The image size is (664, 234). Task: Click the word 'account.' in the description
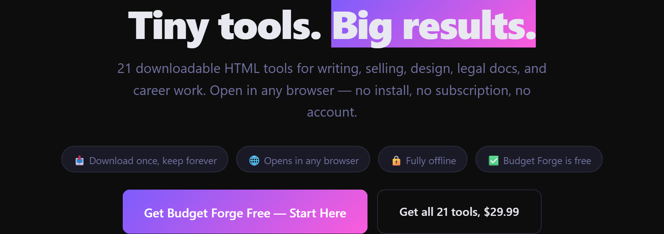[x=332, y=112]
